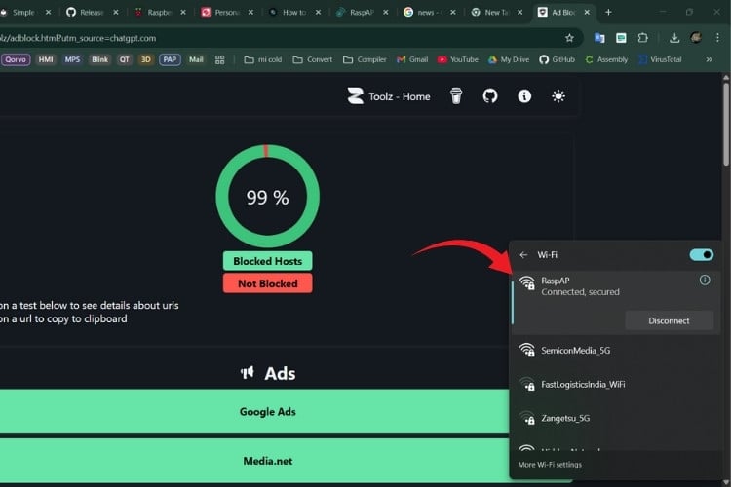
Task: View RaspAP network properties info icon
Action: point(705,281)
